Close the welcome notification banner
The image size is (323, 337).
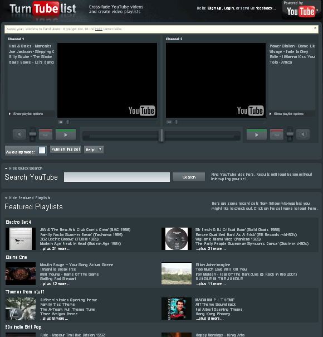[315, 28]
